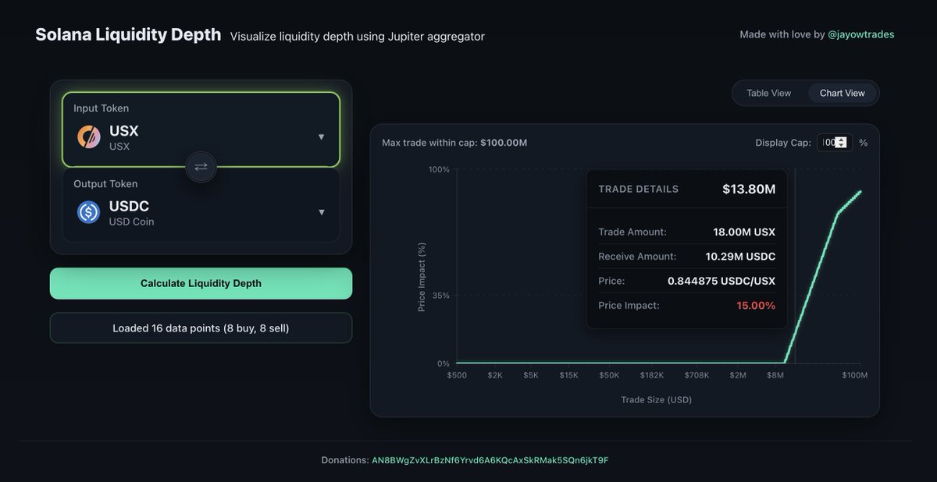This screenshot has width=937, height=482.
Task: Click the TRADE DETAILS heading
Action: (x=638, y=189)
